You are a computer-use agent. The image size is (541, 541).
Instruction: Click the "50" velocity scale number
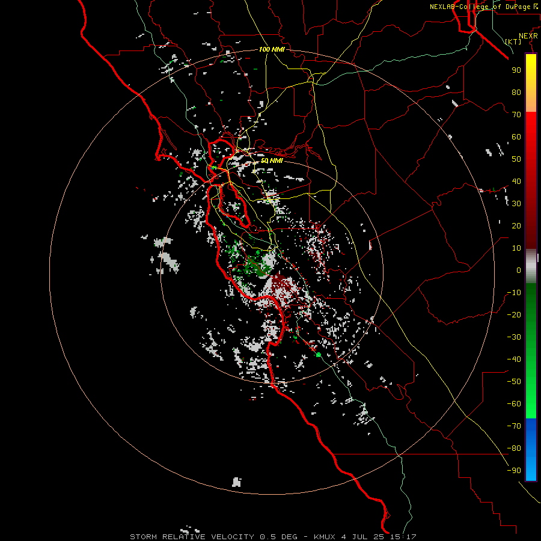(516, 159)
